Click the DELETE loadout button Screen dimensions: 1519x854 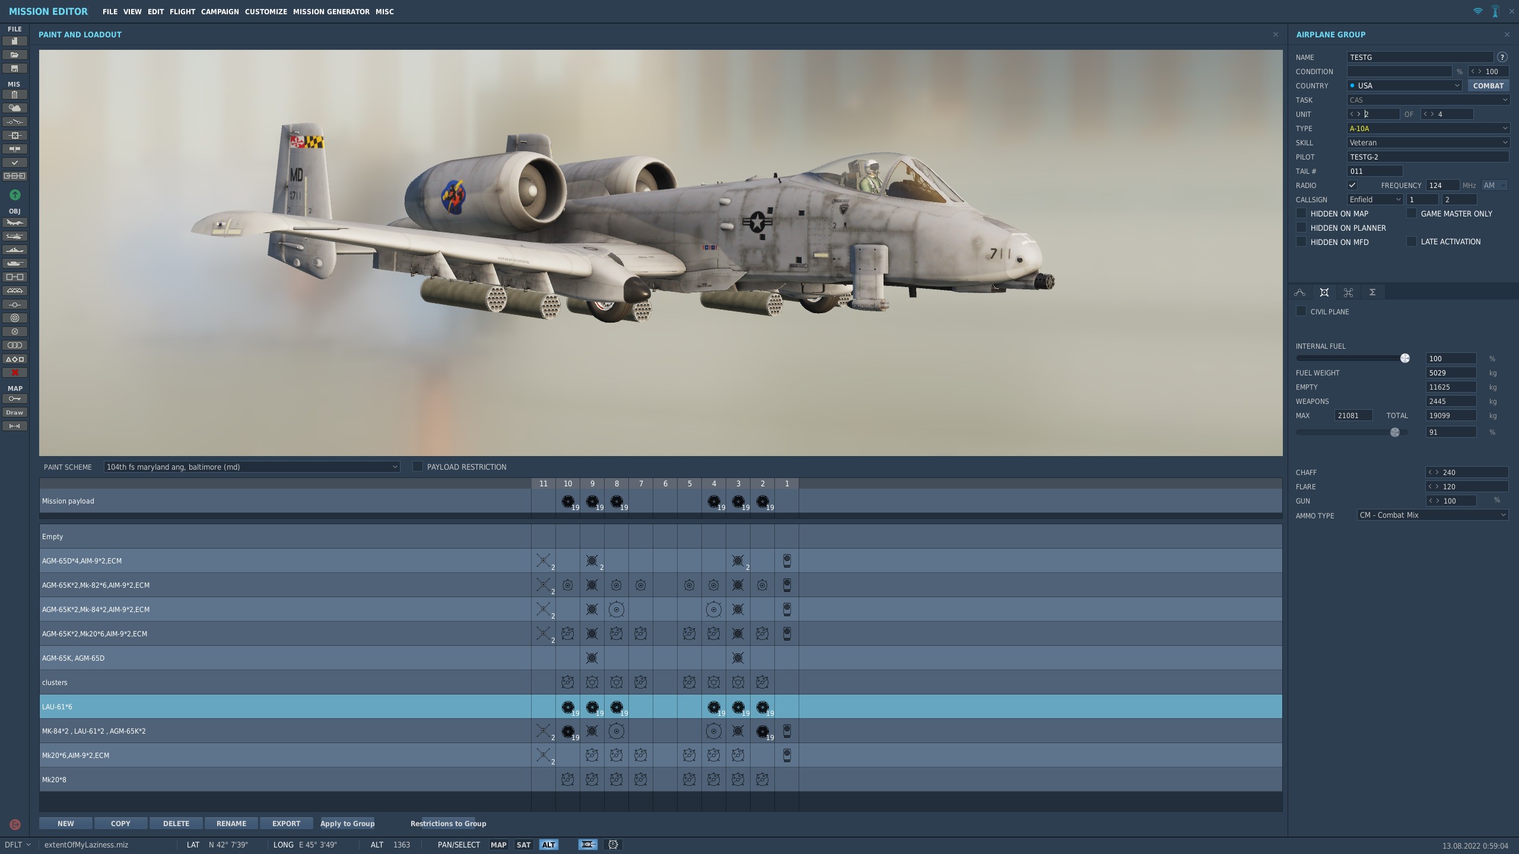coord(176,823)
